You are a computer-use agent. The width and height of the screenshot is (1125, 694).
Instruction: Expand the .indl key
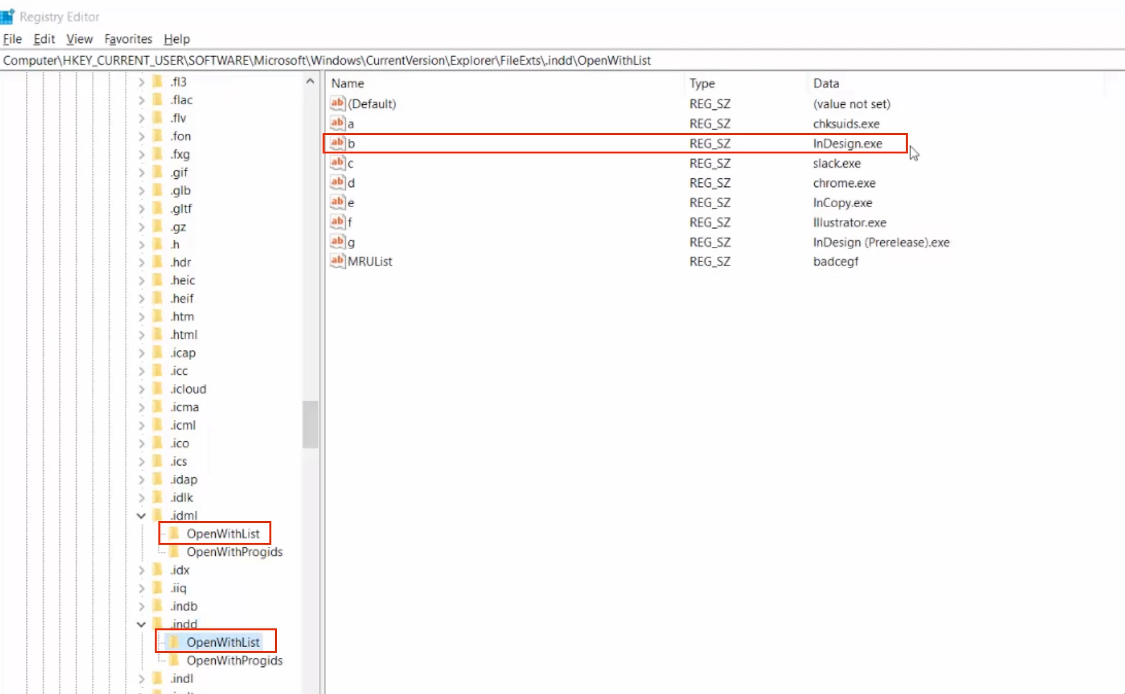(x=141, y=678)
